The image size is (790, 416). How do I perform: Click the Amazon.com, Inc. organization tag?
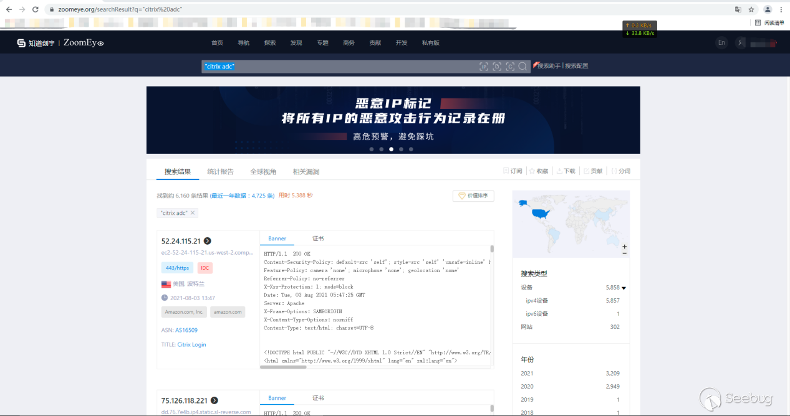184,312
